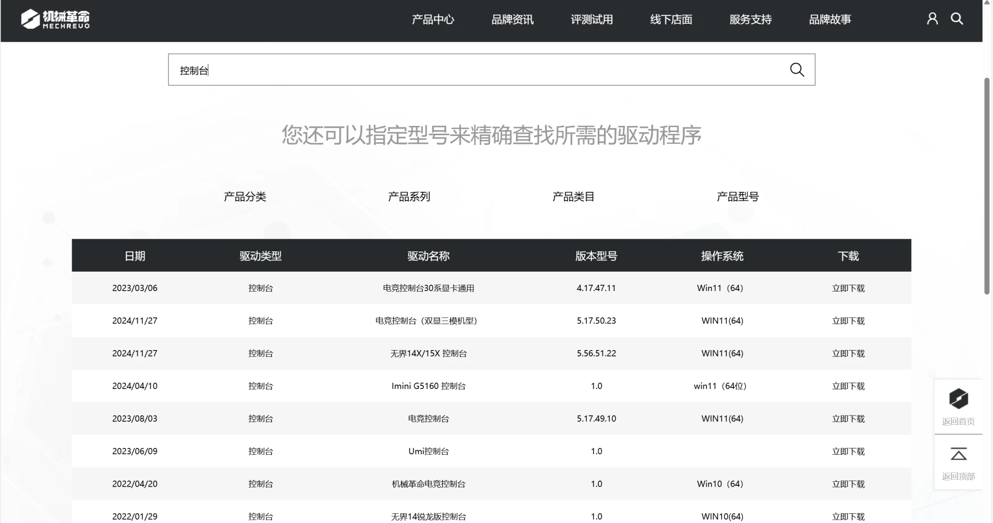The width and height of the screenshot is (993, 523).
Task: Select the date 2022/04/20 cell
Action: coord(135,484)
